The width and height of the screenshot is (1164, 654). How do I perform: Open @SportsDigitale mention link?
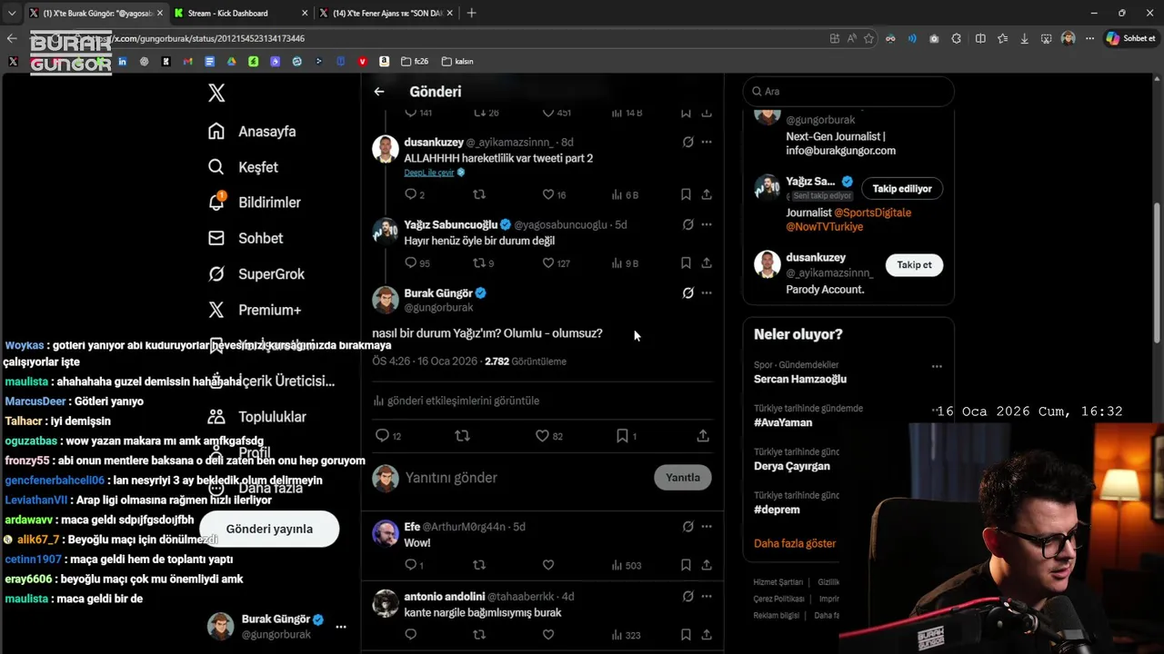click(x=872, y=213)
